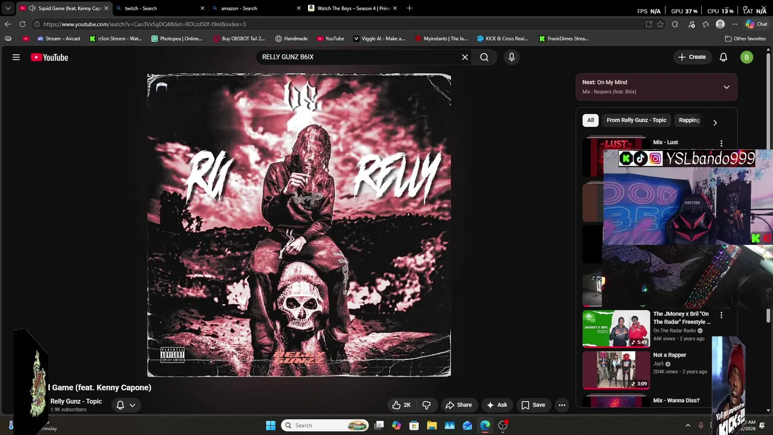773x435 pixels.
Task: Show hidden system tray icons
Action: (x=688, y=425)
